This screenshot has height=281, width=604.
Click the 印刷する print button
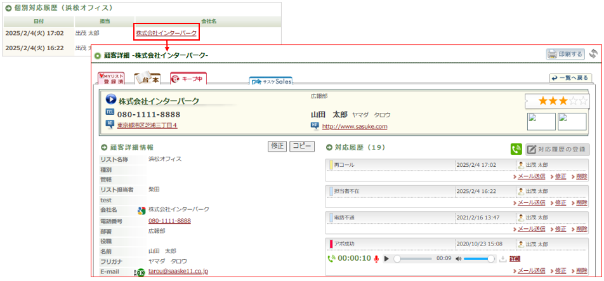coord(565,55)
